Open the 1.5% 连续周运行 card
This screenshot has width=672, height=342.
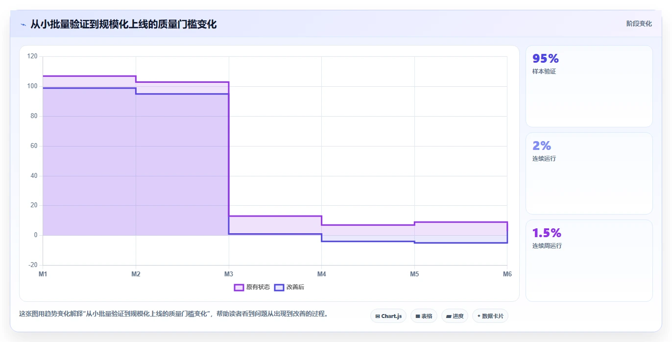589,261
